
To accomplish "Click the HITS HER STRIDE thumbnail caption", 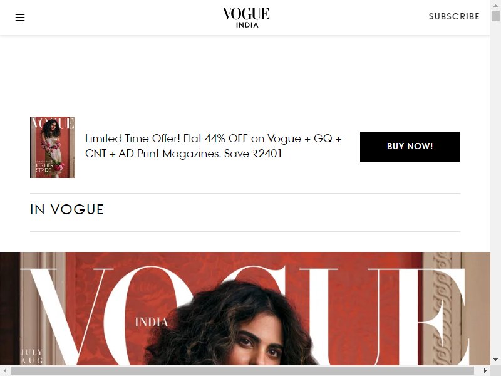I will click(43, 167).
